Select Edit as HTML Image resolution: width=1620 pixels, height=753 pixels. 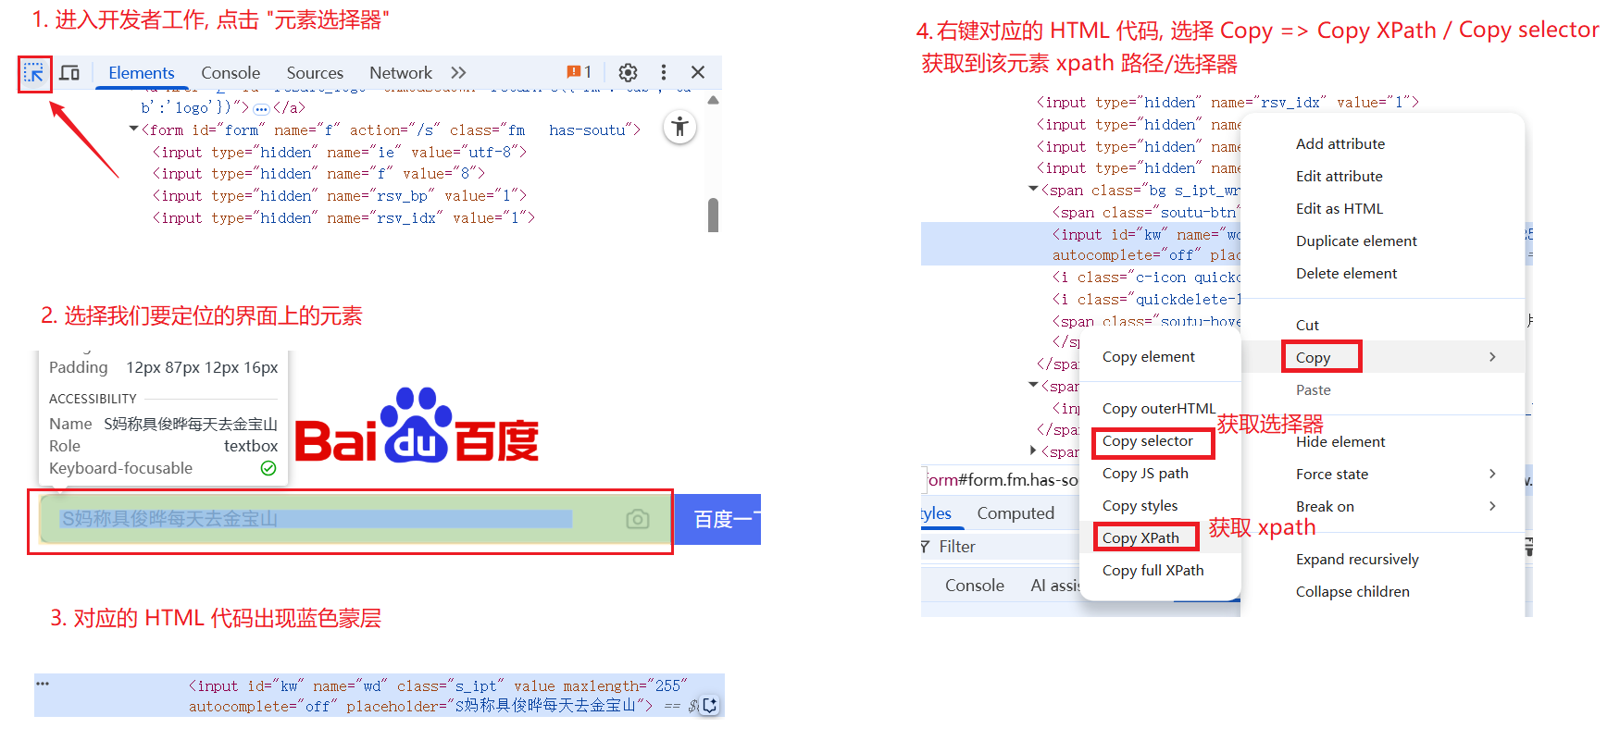point(1339,208)
